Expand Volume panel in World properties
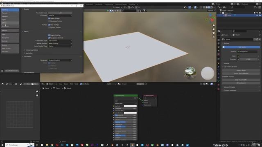 pyautogui.click(x=226, y=63)
